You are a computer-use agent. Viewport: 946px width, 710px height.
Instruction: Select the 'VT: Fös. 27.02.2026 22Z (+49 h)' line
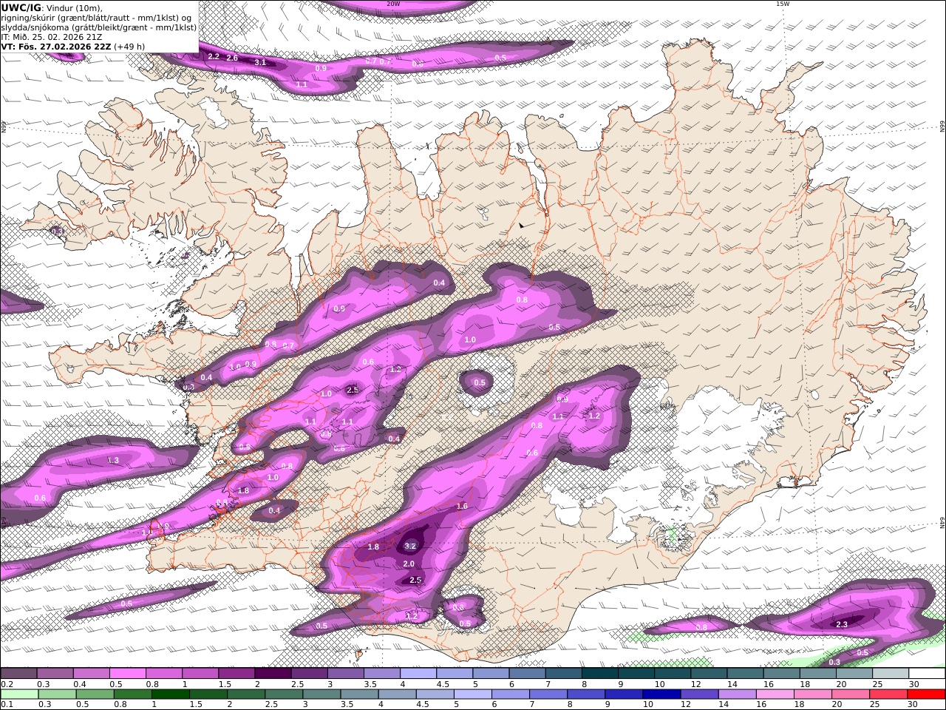pyautogui.click(x=73, y=46)
